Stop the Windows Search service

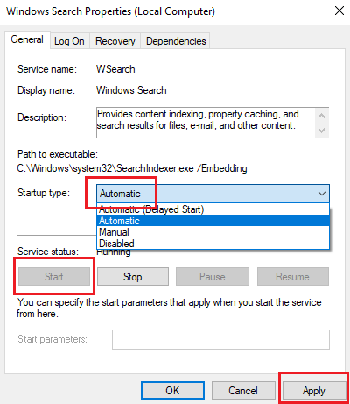coord(133,277)
